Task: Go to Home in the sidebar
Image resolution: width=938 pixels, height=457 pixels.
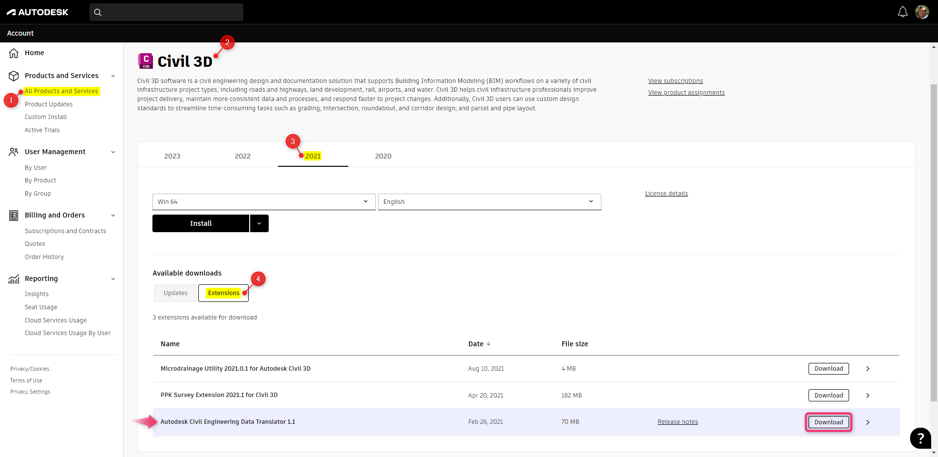Action: 34,53
